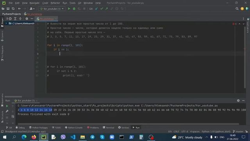Expand the C:\Users\Aleksandr project tree node
Image resolution: width=250 pixels, height=141 pixels.
6,23
